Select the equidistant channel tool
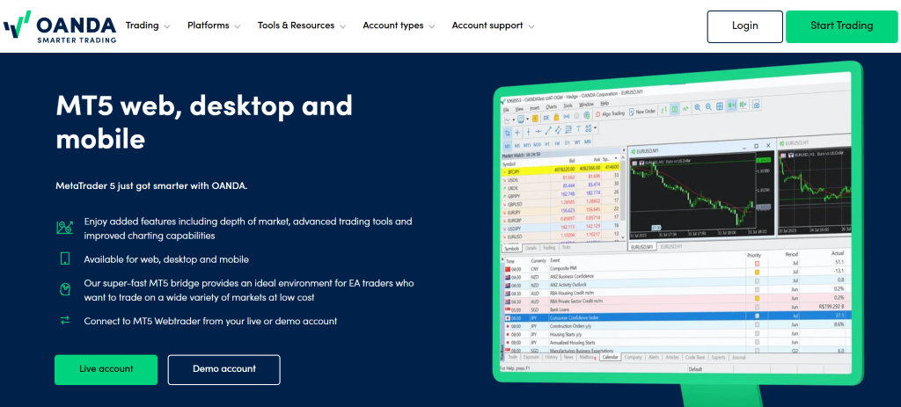The image size is (901, 407). point(558,130)
